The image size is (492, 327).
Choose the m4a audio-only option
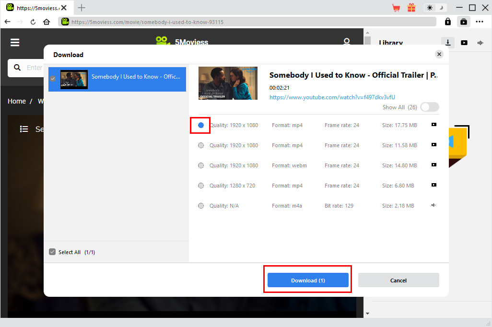coord(201,206)
